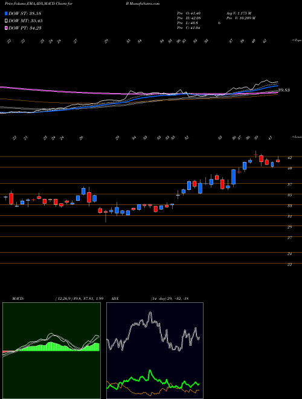Click the 35 price axis label
The image size is (302, 399).
click(289, 195)
